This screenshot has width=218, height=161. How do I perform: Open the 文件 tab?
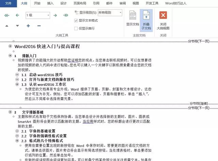[8, 3]
